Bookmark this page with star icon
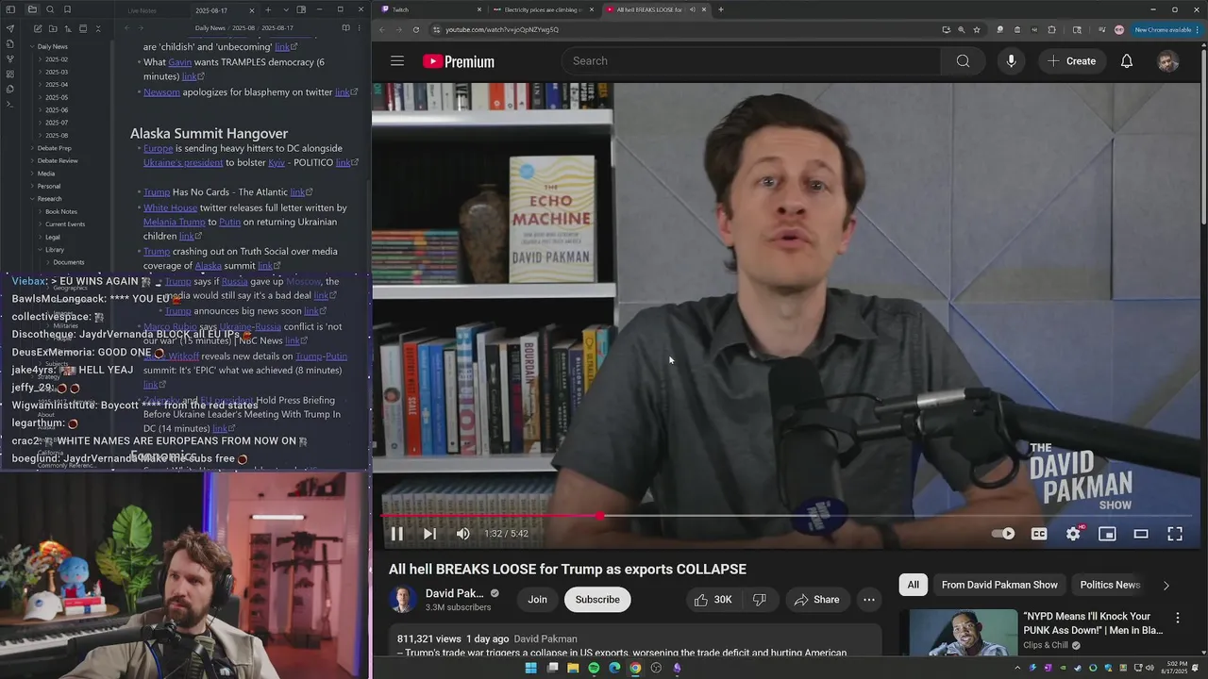1208x679 pixels. point(977,29)
